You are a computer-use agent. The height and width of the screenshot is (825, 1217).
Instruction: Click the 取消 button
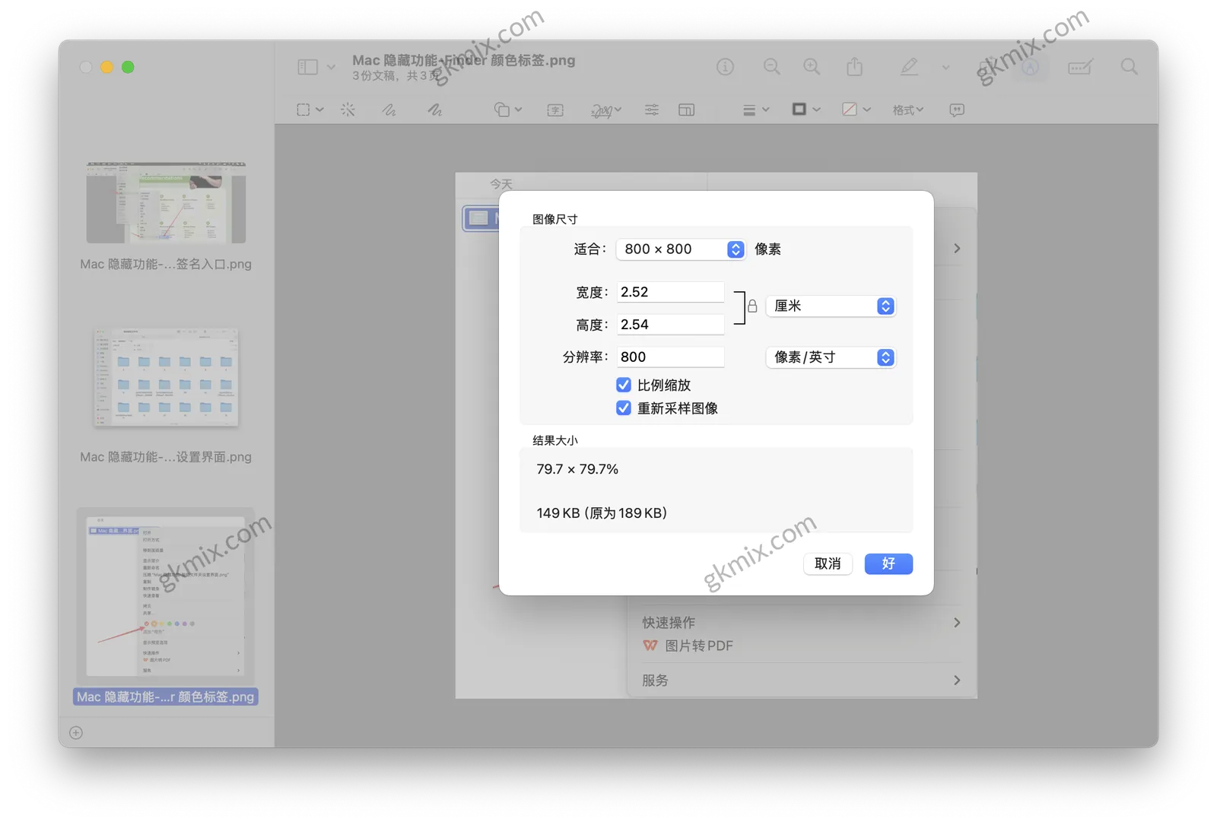828,563
